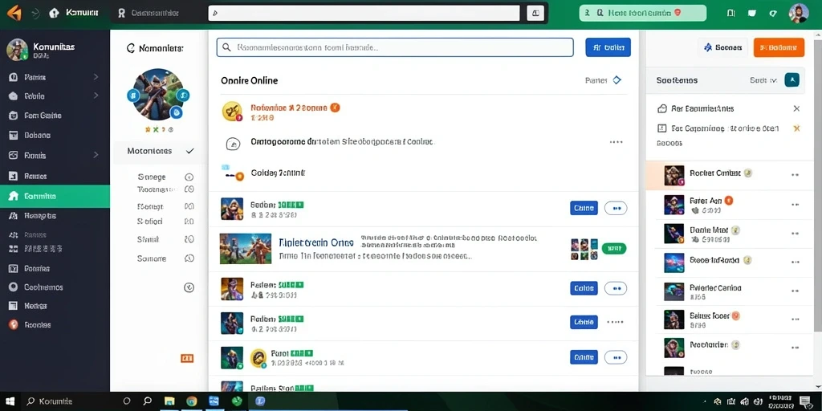The image size is (822, 411).
Task: Open the Paner dropdown beside Online header
Action: (x=603, y=80)
